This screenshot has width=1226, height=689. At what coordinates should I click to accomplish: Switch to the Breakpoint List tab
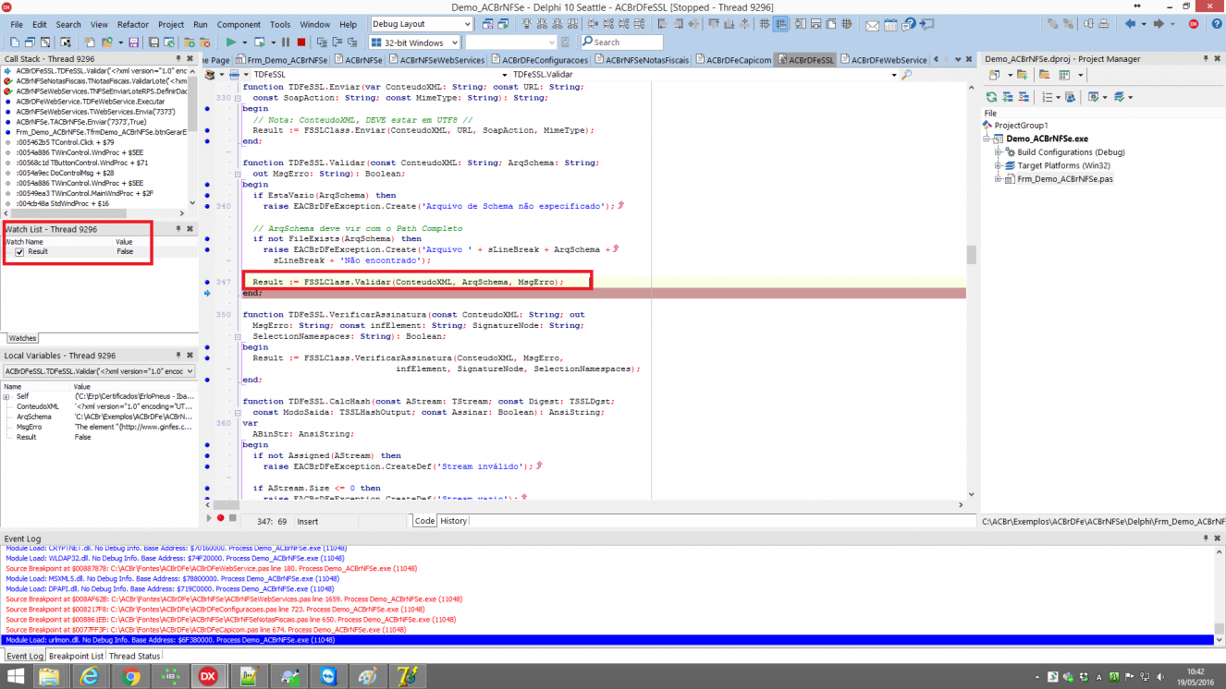(x=76, y=656)
